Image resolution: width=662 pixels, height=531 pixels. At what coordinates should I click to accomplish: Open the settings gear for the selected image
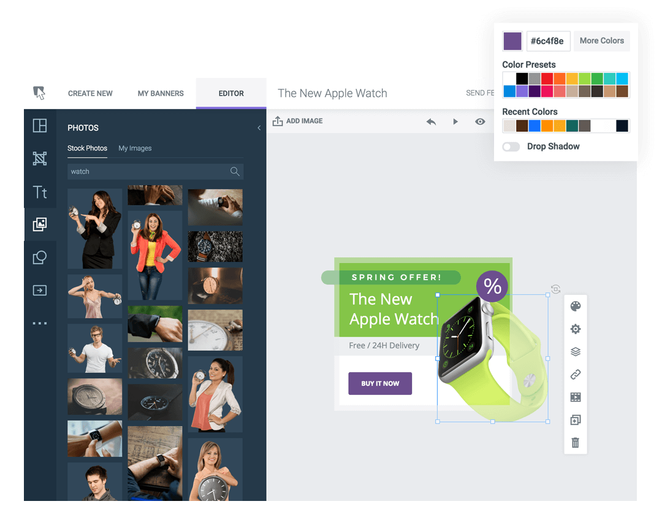pos(576,329)
